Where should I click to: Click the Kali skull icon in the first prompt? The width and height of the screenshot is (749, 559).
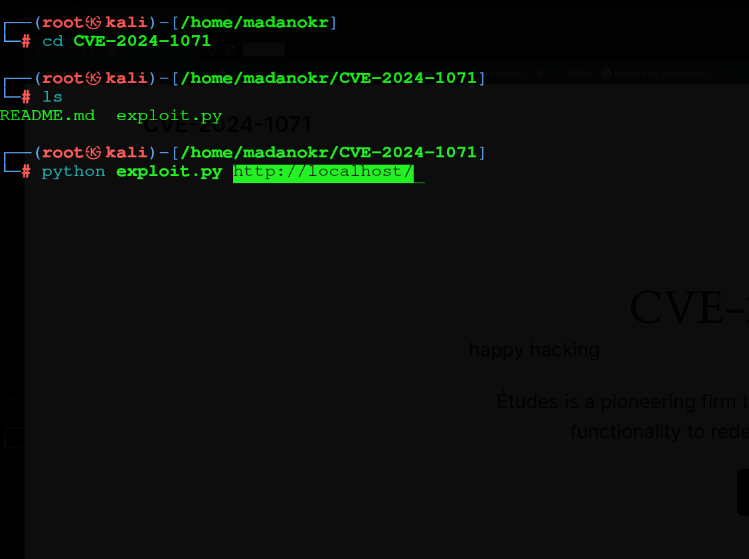(x=93, y=23)
